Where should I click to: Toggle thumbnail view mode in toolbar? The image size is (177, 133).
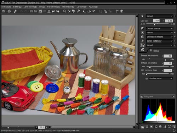(31, 11)
